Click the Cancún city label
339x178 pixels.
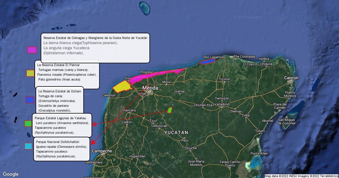tap(291, 78)
